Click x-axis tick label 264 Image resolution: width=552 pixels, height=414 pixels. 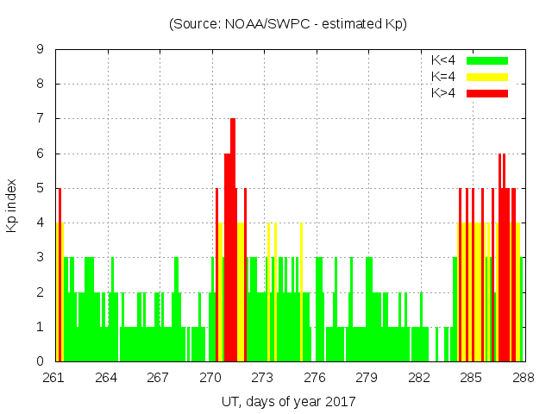tap(106, 377)
